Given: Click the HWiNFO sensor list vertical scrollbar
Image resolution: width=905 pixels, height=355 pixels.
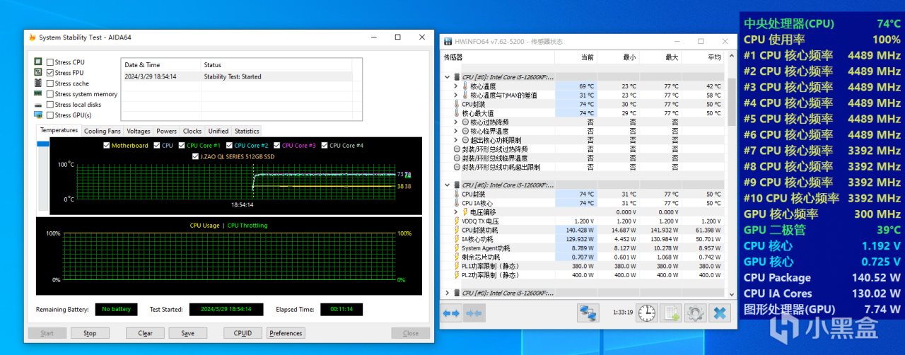Looking at the screenshot, I should pyautogui.click(x=731, y=177).
